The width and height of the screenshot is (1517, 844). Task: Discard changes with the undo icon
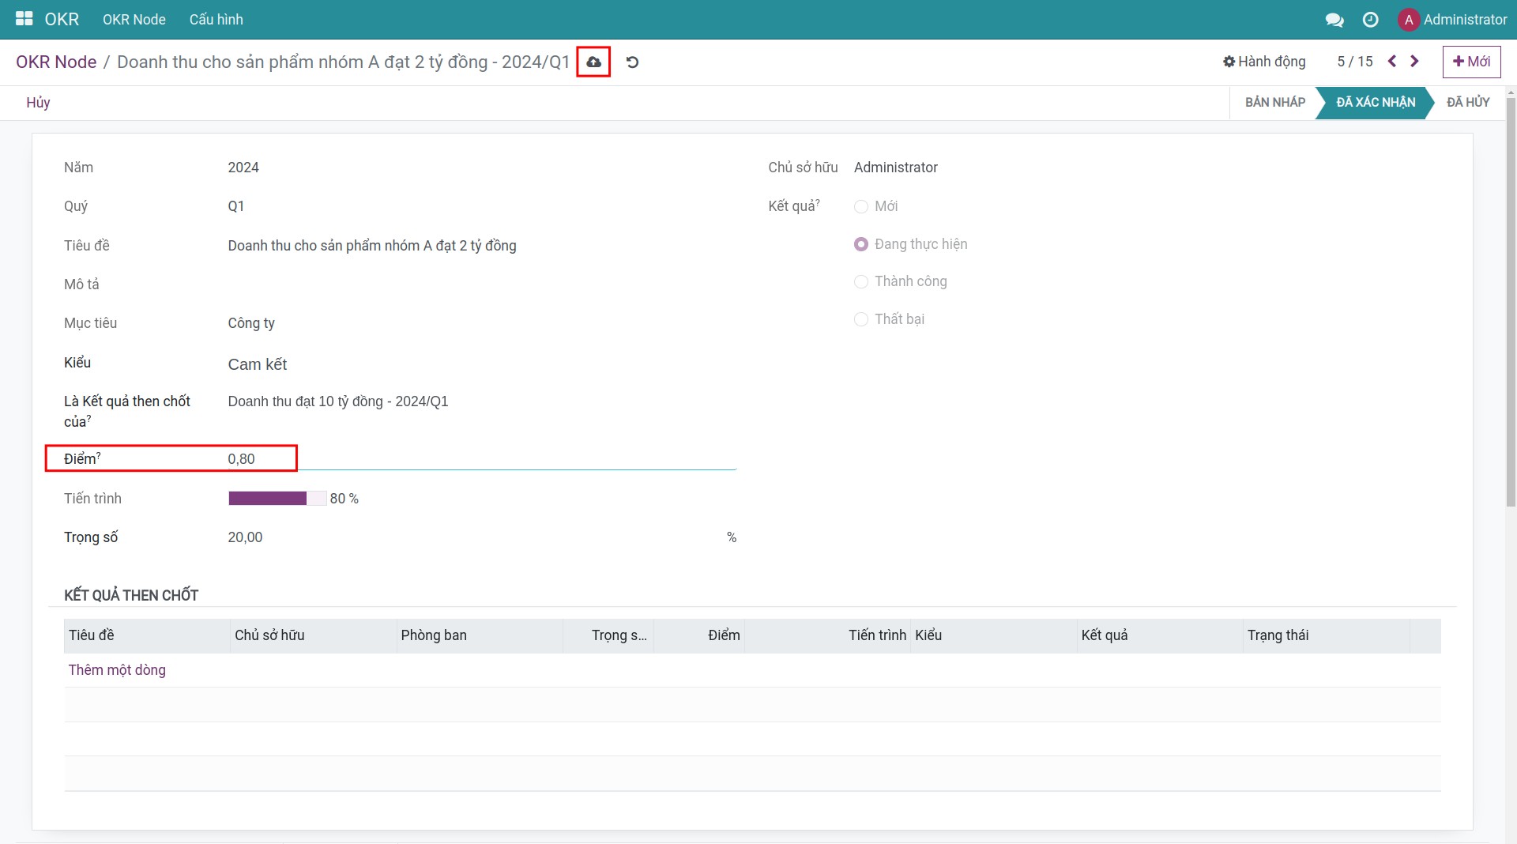pos(631,62)
